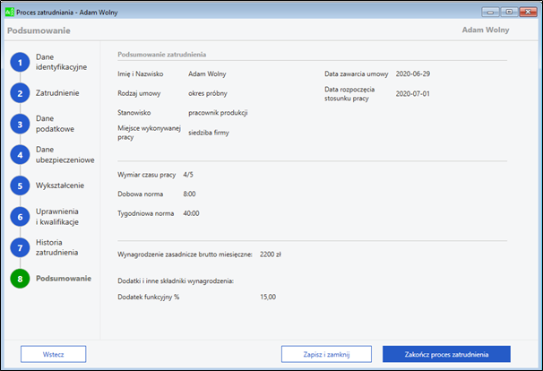
Task: Open Dane identyfikacyjne step label
Action: (x=61, y=62)
